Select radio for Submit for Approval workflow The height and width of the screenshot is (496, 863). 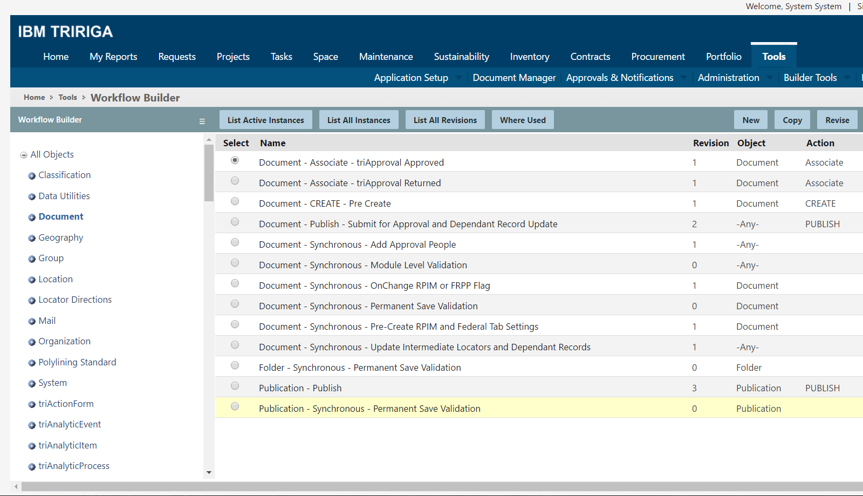click(235, 222)
